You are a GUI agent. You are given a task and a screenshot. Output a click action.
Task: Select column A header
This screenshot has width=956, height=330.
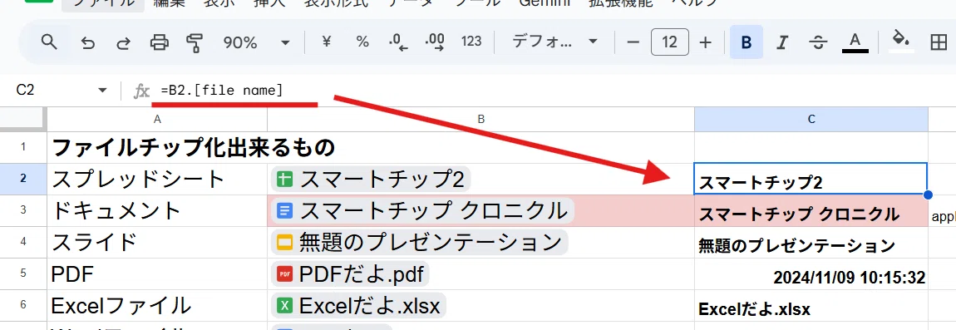coord(157,120)
